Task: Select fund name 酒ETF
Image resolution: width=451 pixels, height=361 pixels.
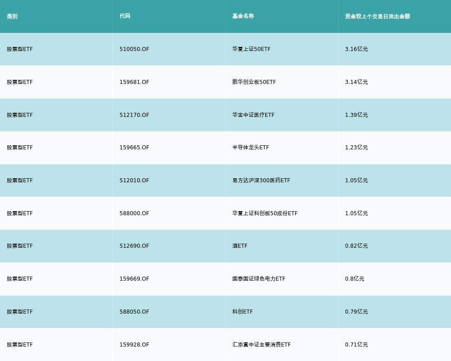Action: pyautogui.click(x=240, y=246)
